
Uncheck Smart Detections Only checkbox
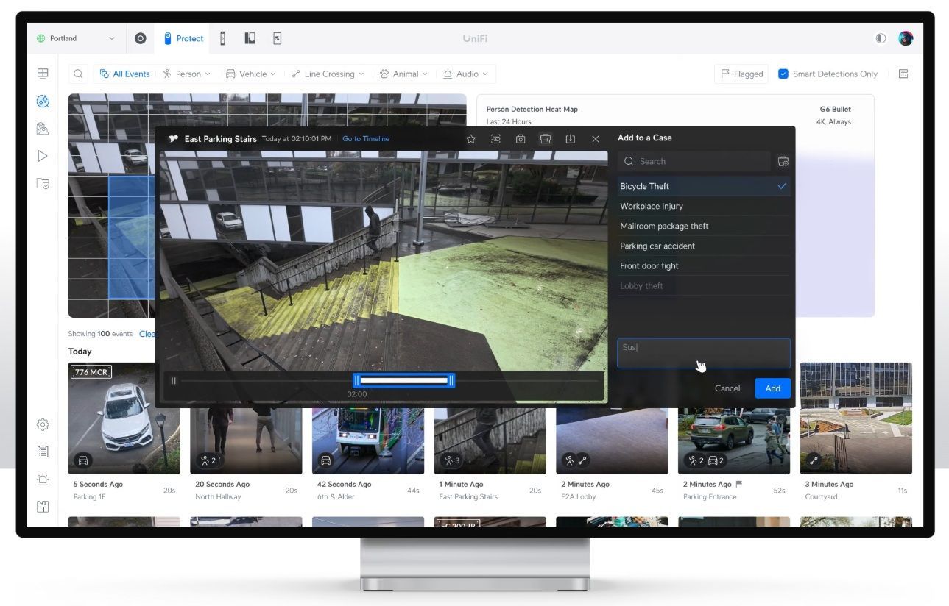point(783,74)
